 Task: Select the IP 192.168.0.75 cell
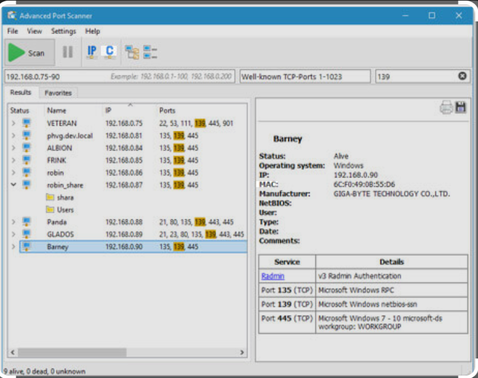124,123
